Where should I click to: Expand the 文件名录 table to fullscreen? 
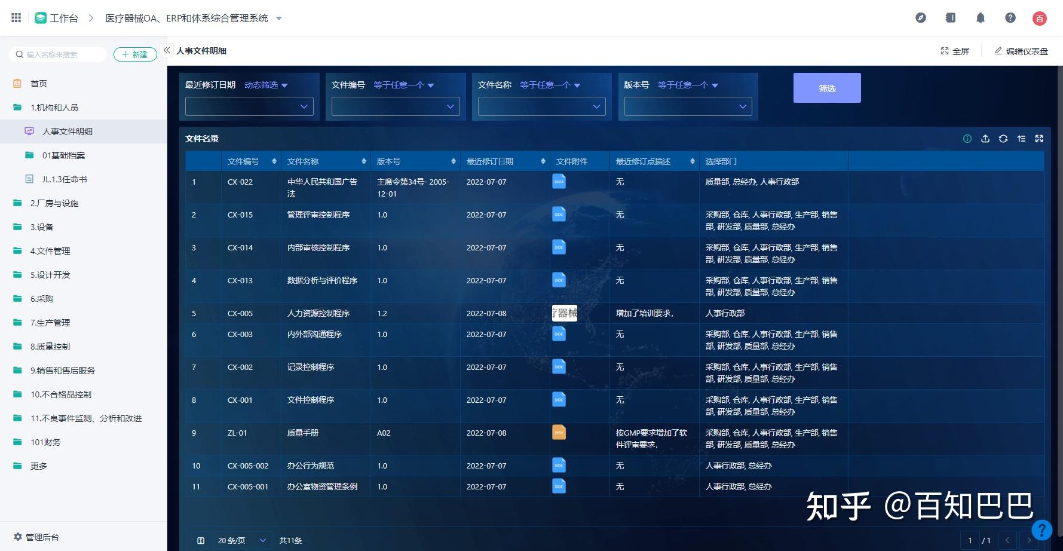[1039, 139]
